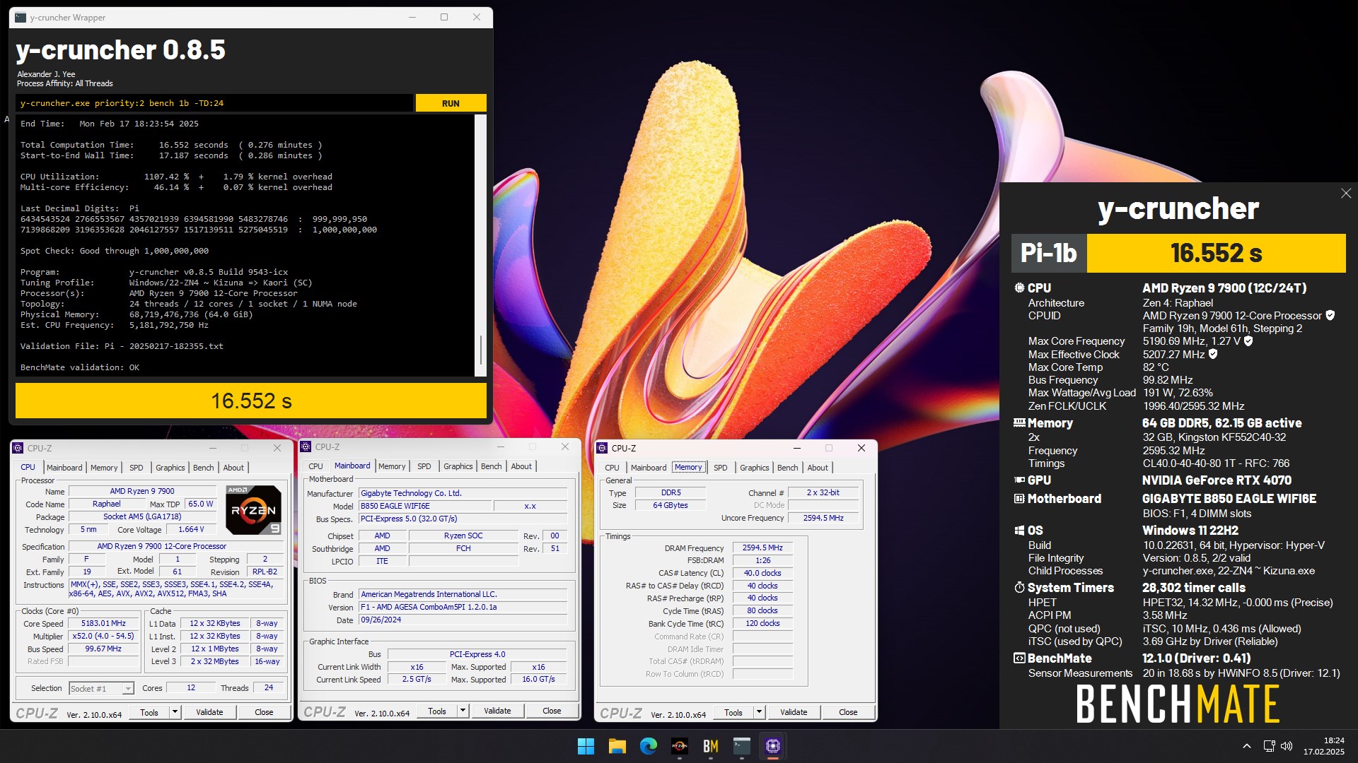This screenshot has height=763, width=1358.
Task: Click the Motherboard section icon in BenchMate
Action: 1019,498
